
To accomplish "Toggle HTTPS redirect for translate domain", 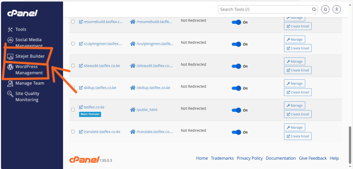I will (236, 132).
